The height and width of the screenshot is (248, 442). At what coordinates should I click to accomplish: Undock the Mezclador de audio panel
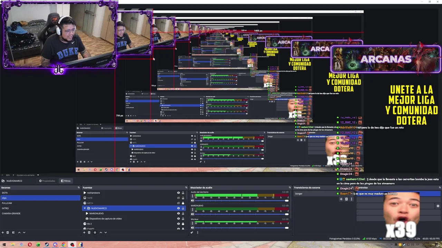coord(290,188)
